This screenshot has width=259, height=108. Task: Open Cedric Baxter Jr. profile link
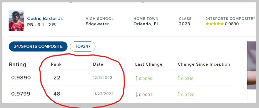click(x=45, y=19)
